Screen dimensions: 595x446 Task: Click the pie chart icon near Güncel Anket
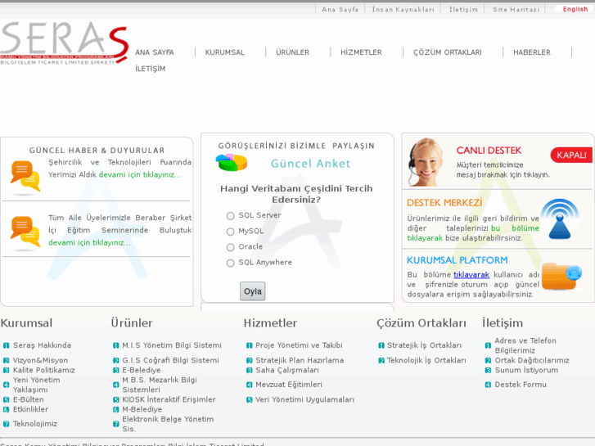[232, 163]
